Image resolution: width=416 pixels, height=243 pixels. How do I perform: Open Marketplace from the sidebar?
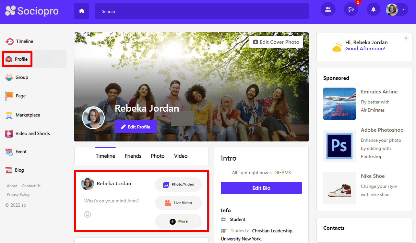pyautogui.click(x=28, y=115)
